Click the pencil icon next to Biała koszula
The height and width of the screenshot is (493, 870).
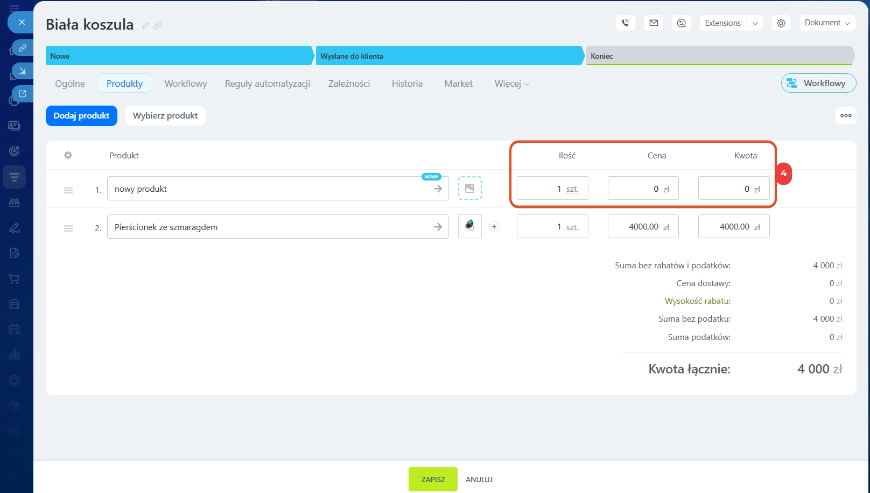[x=145, y=25]
